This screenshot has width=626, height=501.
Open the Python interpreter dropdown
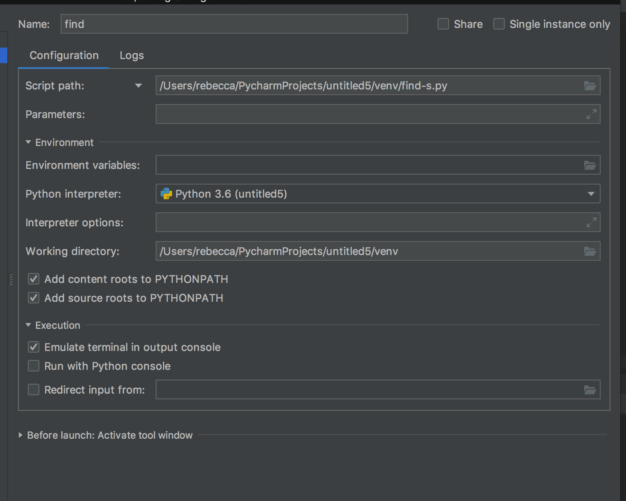coord(591,194)
